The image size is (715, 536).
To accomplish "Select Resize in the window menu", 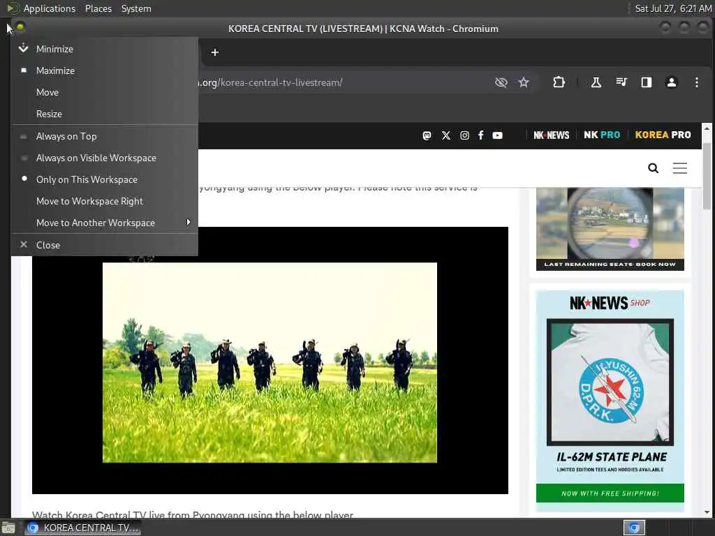I will 105,114.
